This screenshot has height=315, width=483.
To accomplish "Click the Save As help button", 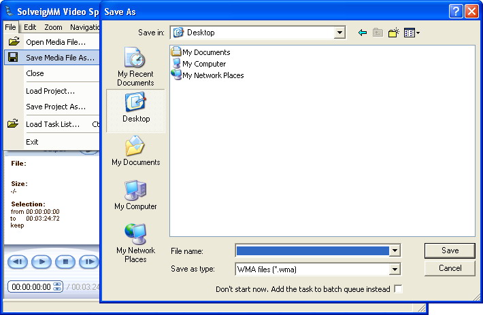I will (x=456, y=12).
